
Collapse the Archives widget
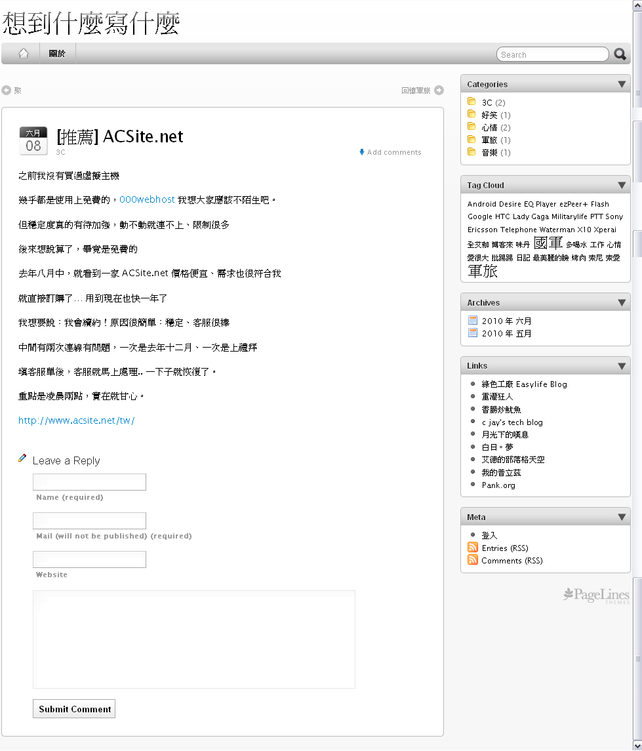pyautogui.click(x=622, y=303)
